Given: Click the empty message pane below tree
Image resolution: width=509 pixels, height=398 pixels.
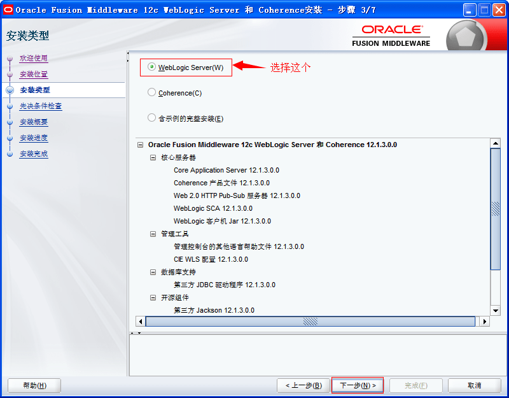Looking at the screenshot, I should 319,355.
